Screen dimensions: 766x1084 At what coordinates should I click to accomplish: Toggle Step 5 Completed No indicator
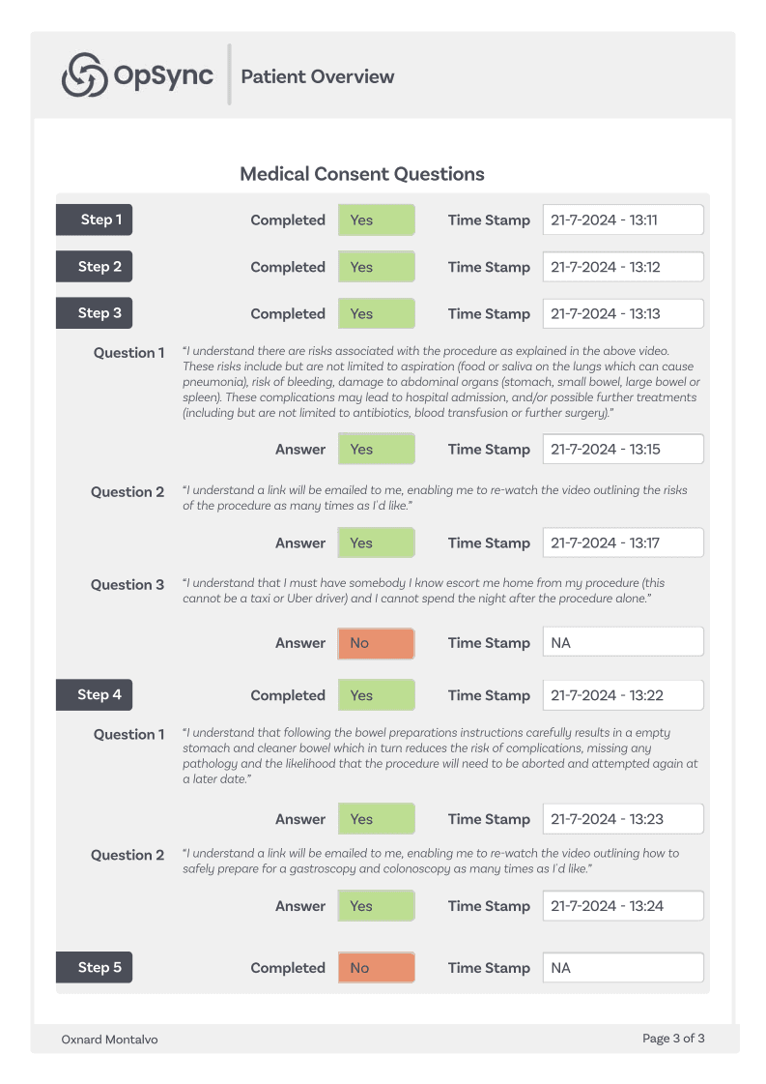pos(377,968)
